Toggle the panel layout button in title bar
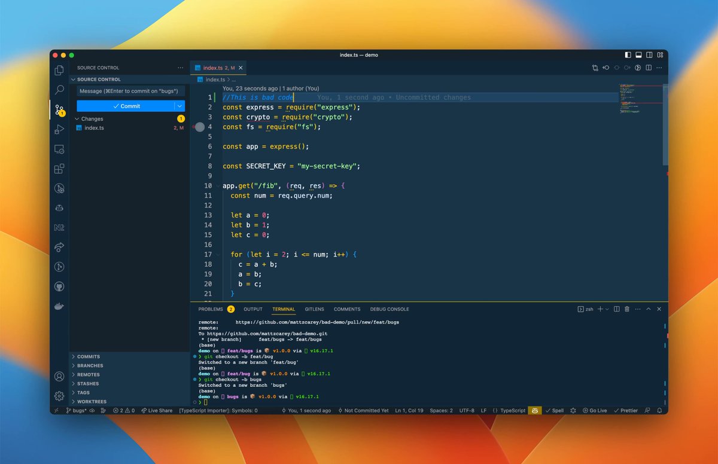 pyautogui.click(x=638, y=55)
